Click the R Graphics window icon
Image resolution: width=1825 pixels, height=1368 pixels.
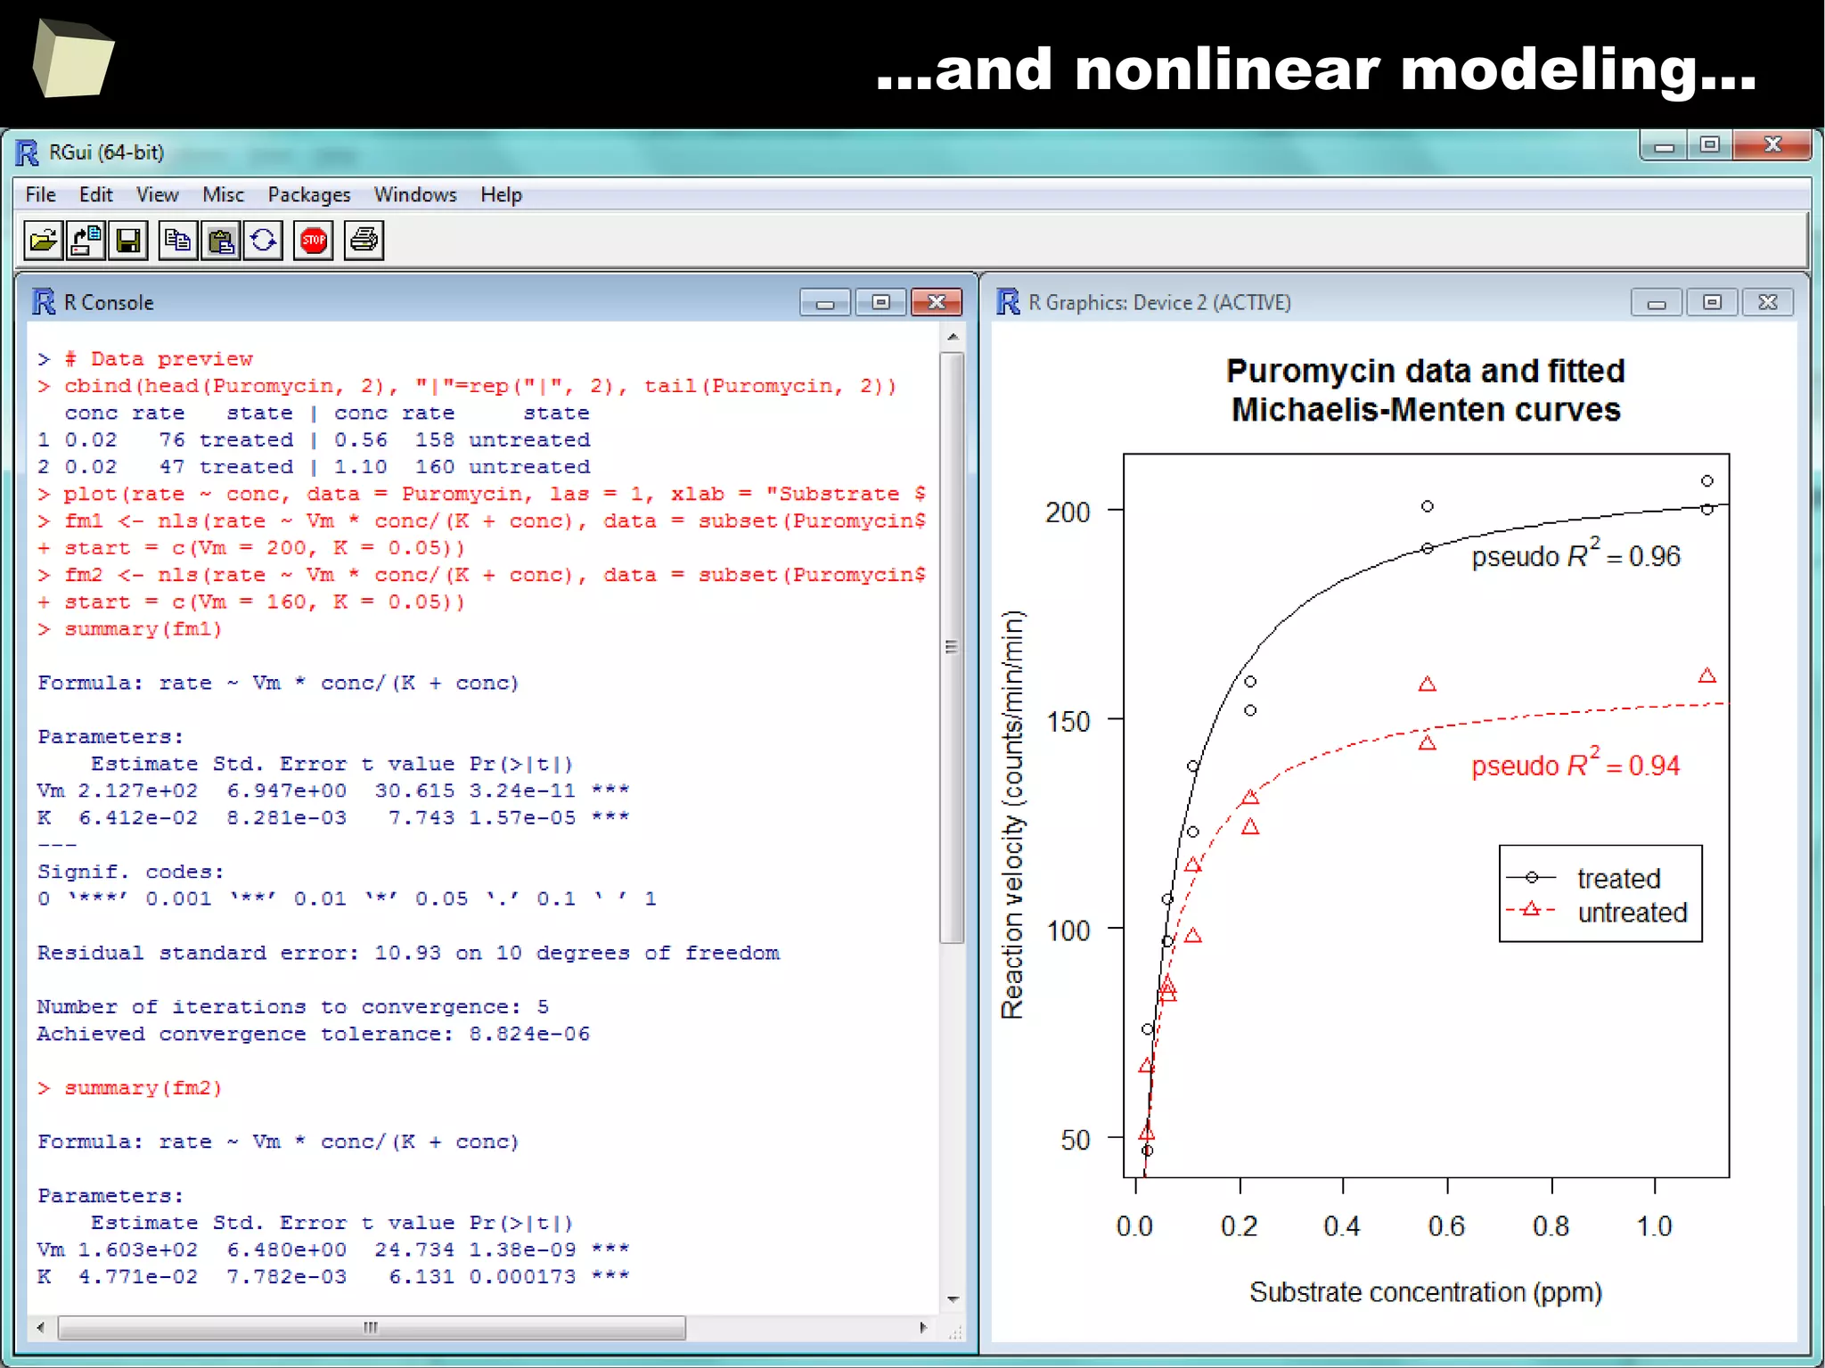click(1008, 302)
